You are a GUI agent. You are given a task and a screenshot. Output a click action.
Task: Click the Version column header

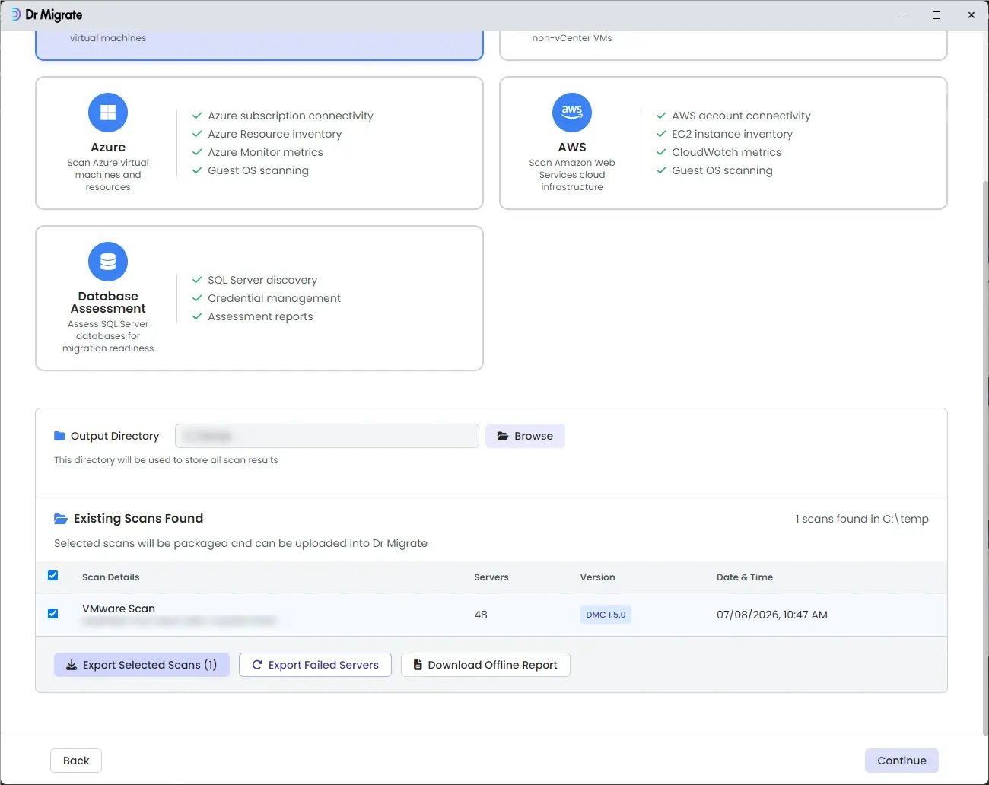click(x=598, y=577)
